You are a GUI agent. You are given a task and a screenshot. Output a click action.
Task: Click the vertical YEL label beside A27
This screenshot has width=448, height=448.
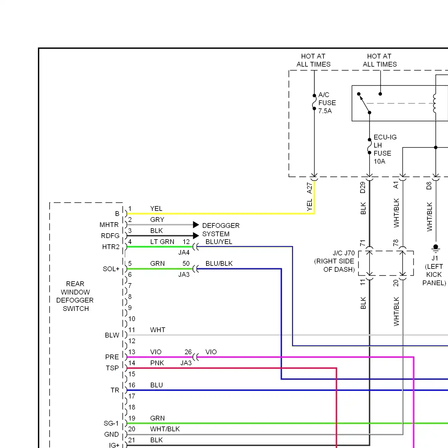tap(309, 205)
